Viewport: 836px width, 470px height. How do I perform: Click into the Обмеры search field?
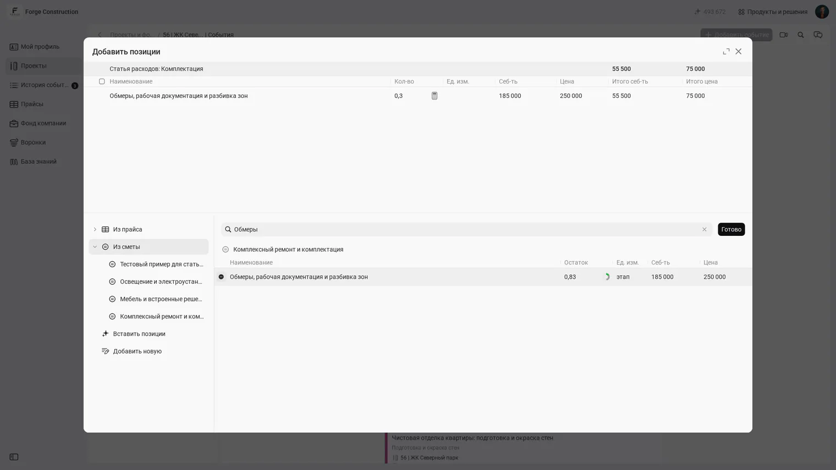point(465,229)
